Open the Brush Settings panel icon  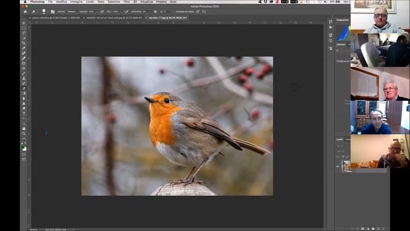click(x=53, y=12)
